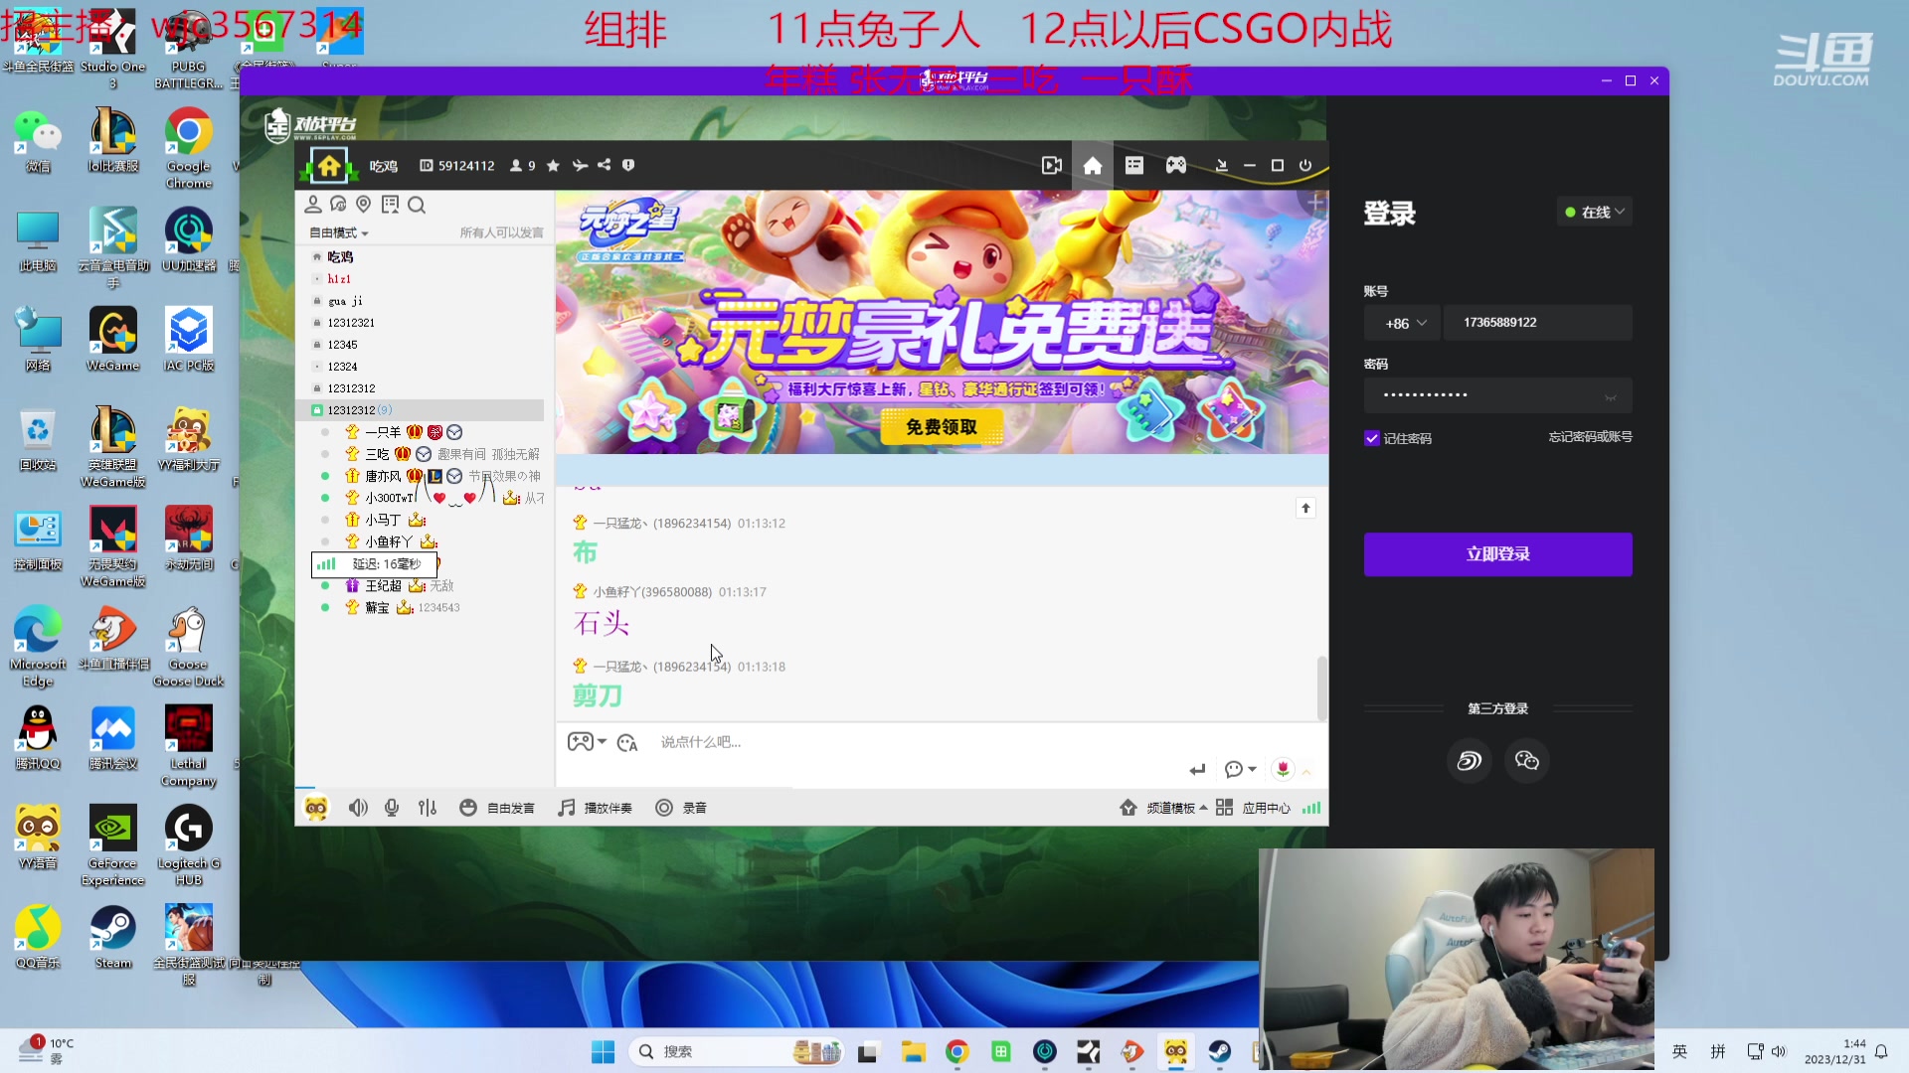Click the flower gift icon
This screenshot has height=1073, width=1909.
coord(1283,770)
